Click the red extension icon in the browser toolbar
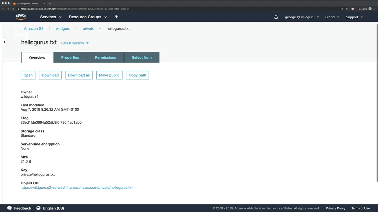Image resolution: width=378 pixels, height=212 pixels. point(352,9)
